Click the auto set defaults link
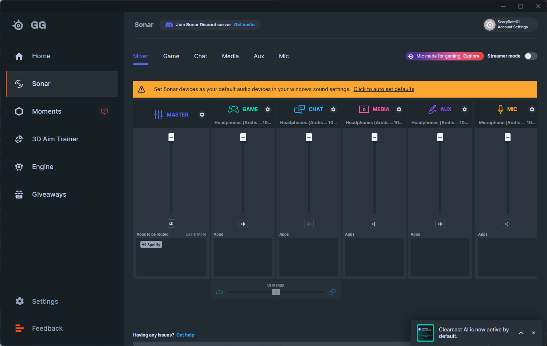547x346 pixels. coord(384,89)
